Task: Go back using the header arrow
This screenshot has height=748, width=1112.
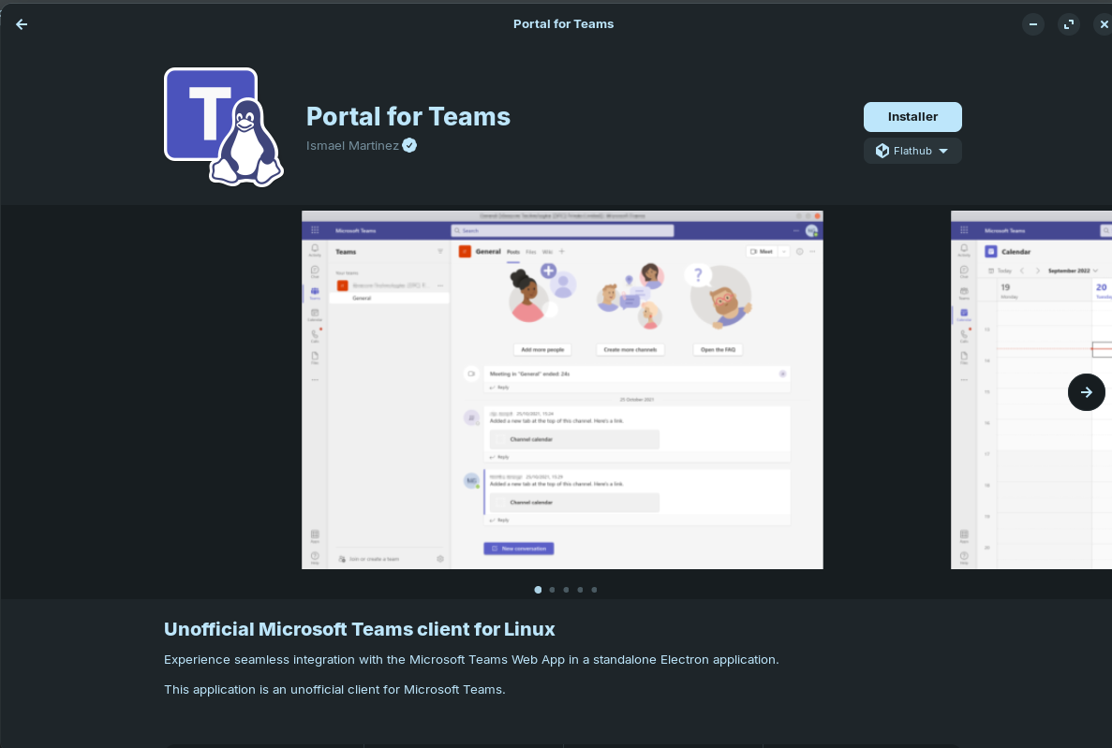Action: [22, 24]
